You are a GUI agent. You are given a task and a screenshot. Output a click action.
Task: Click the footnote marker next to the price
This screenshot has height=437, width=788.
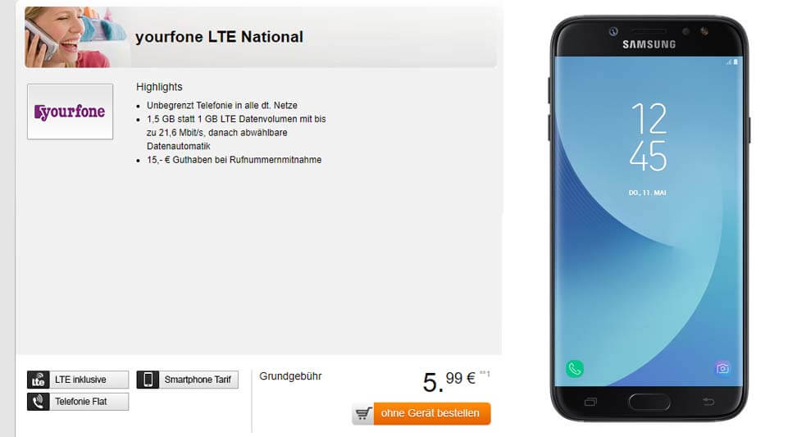[x=485, y=374]
